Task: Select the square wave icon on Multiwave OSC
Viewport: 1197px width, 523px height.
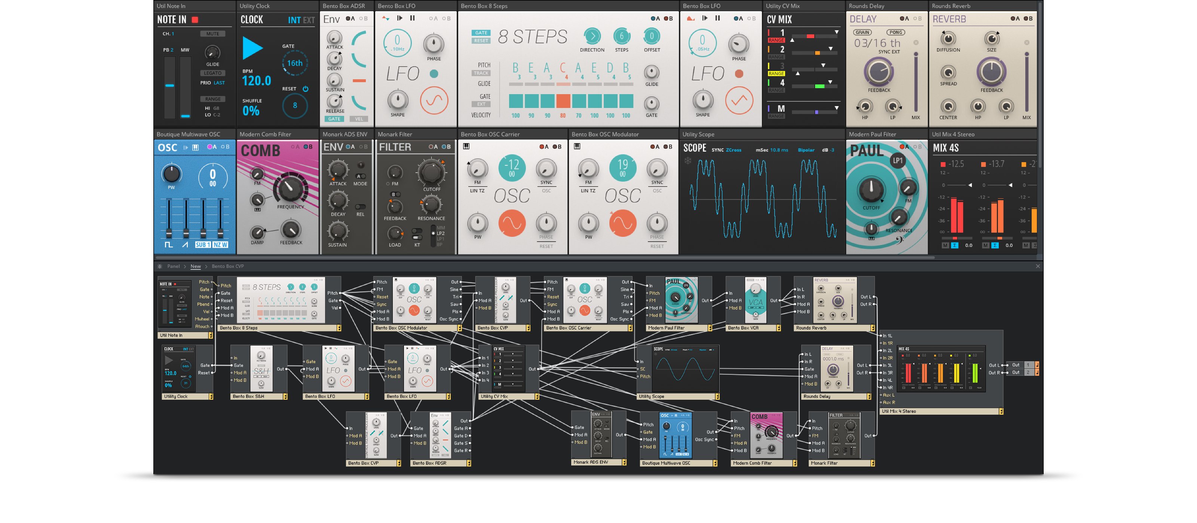Action: [169, 245]
